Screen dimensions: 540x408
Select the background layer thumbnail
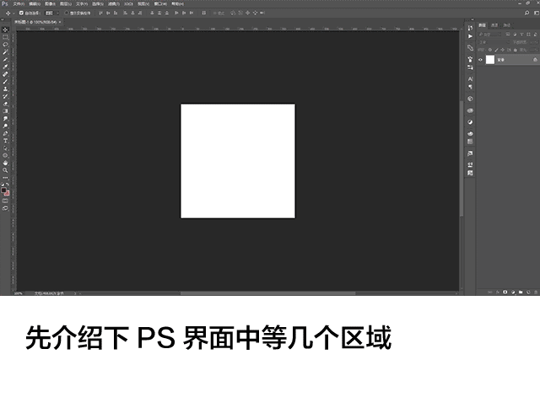click(x=489, y=60)
